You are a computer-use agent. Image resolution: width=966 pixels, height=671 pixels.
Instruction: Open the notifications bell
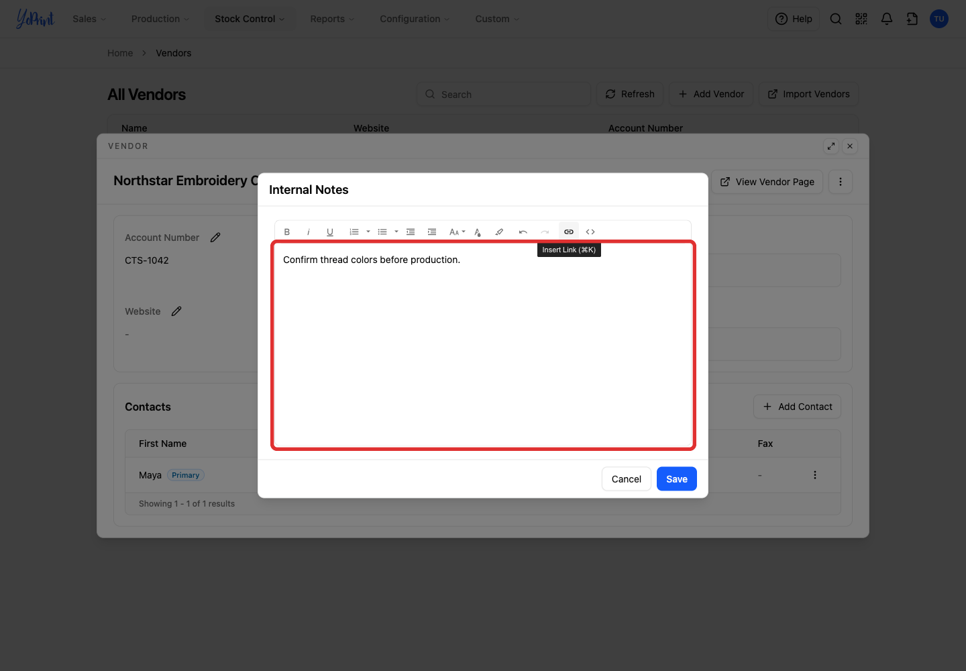(887, 19)
